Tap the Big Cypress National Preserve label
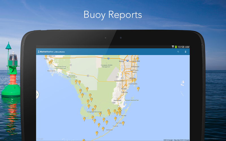 click(72, 76)
